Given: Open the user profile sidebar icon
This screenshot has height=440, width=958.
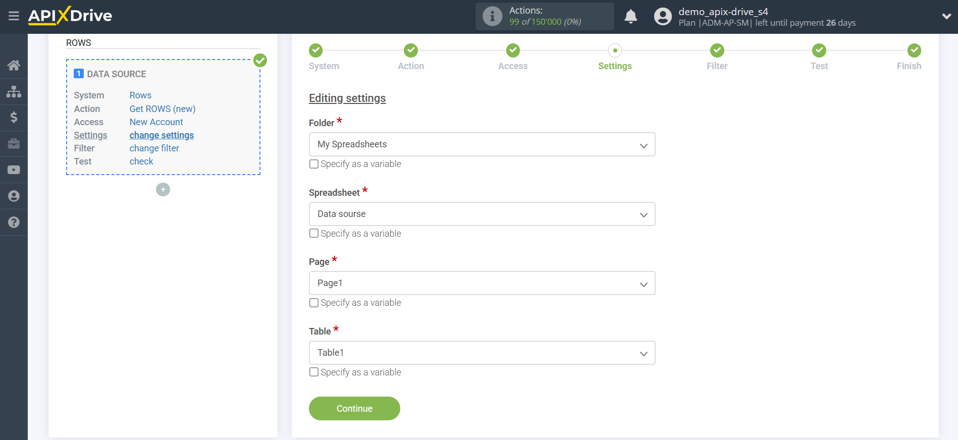Looking at the screenshot, I should (14, 196).
